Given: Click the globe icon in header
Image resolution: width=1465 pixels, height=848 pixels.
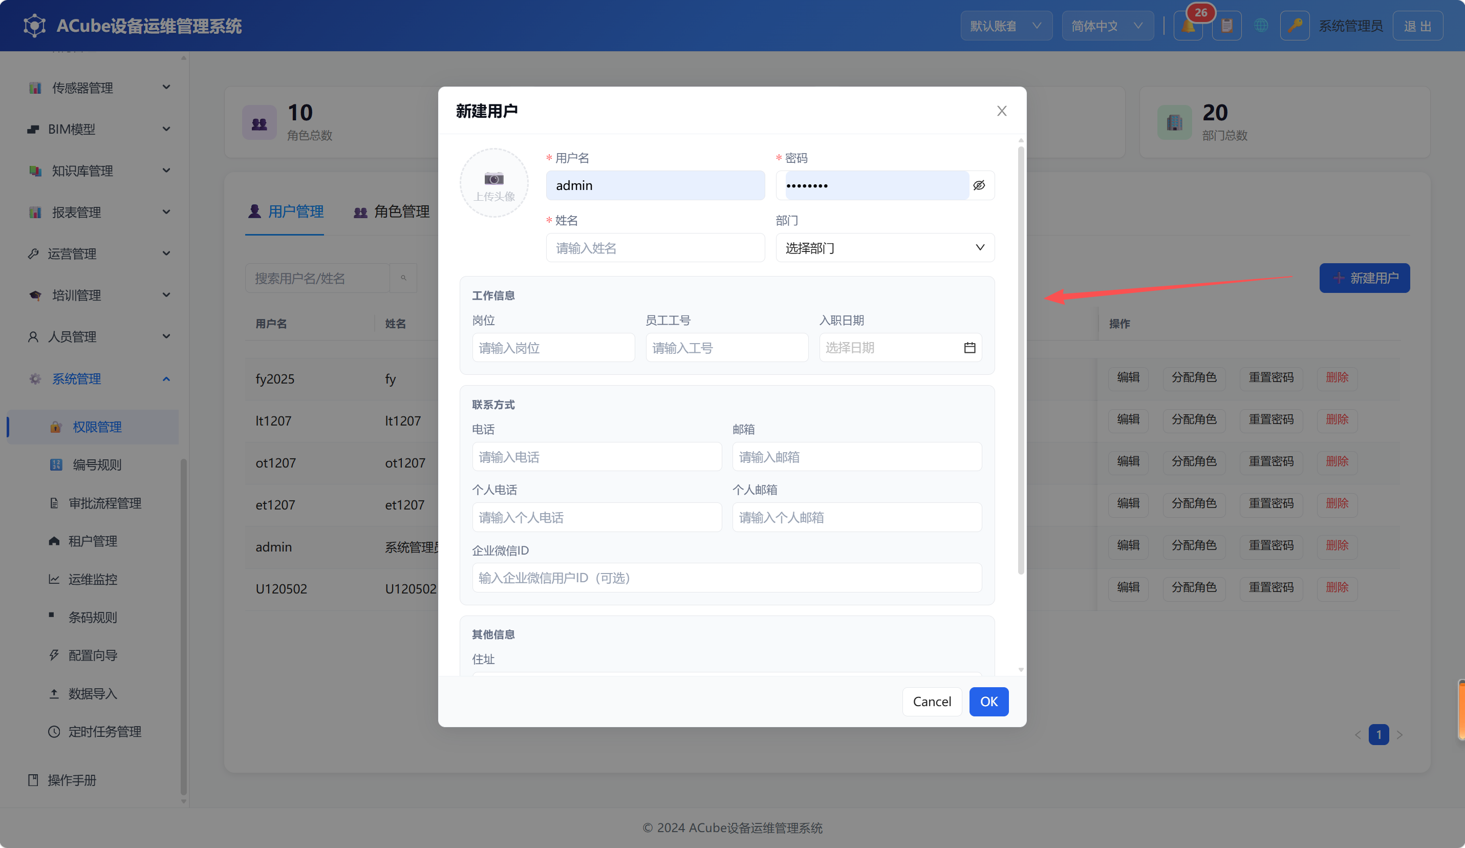Looking at the screenshot, I should click(1260, 26).
